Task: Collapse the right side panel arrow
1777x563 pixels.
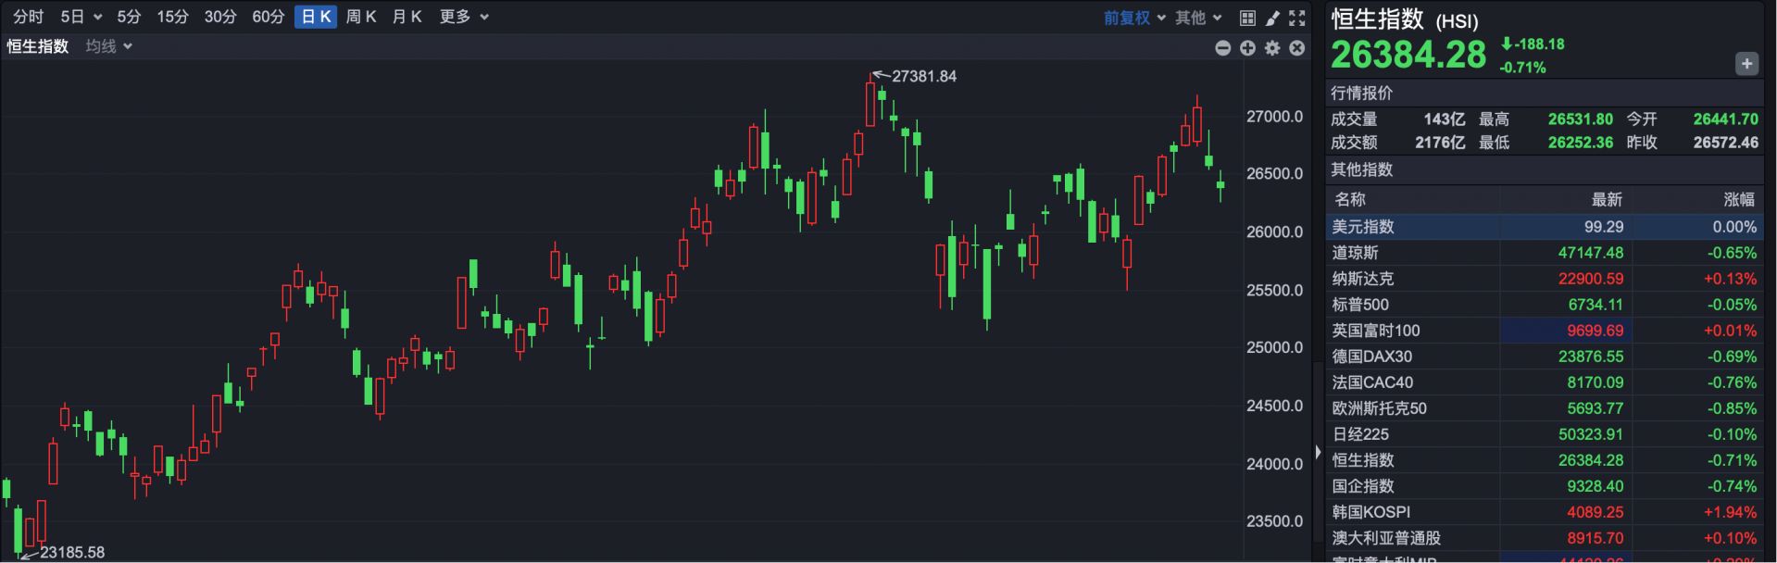Action: [1318, 453]
